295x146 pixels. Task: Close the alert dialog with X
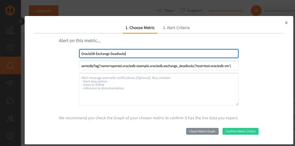point(286,23)
